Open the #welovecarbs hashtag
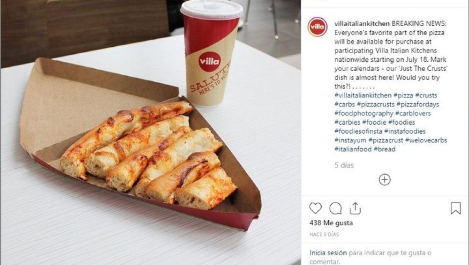The image size is (469, 265). pyautogui.click(x=426, y=140)
